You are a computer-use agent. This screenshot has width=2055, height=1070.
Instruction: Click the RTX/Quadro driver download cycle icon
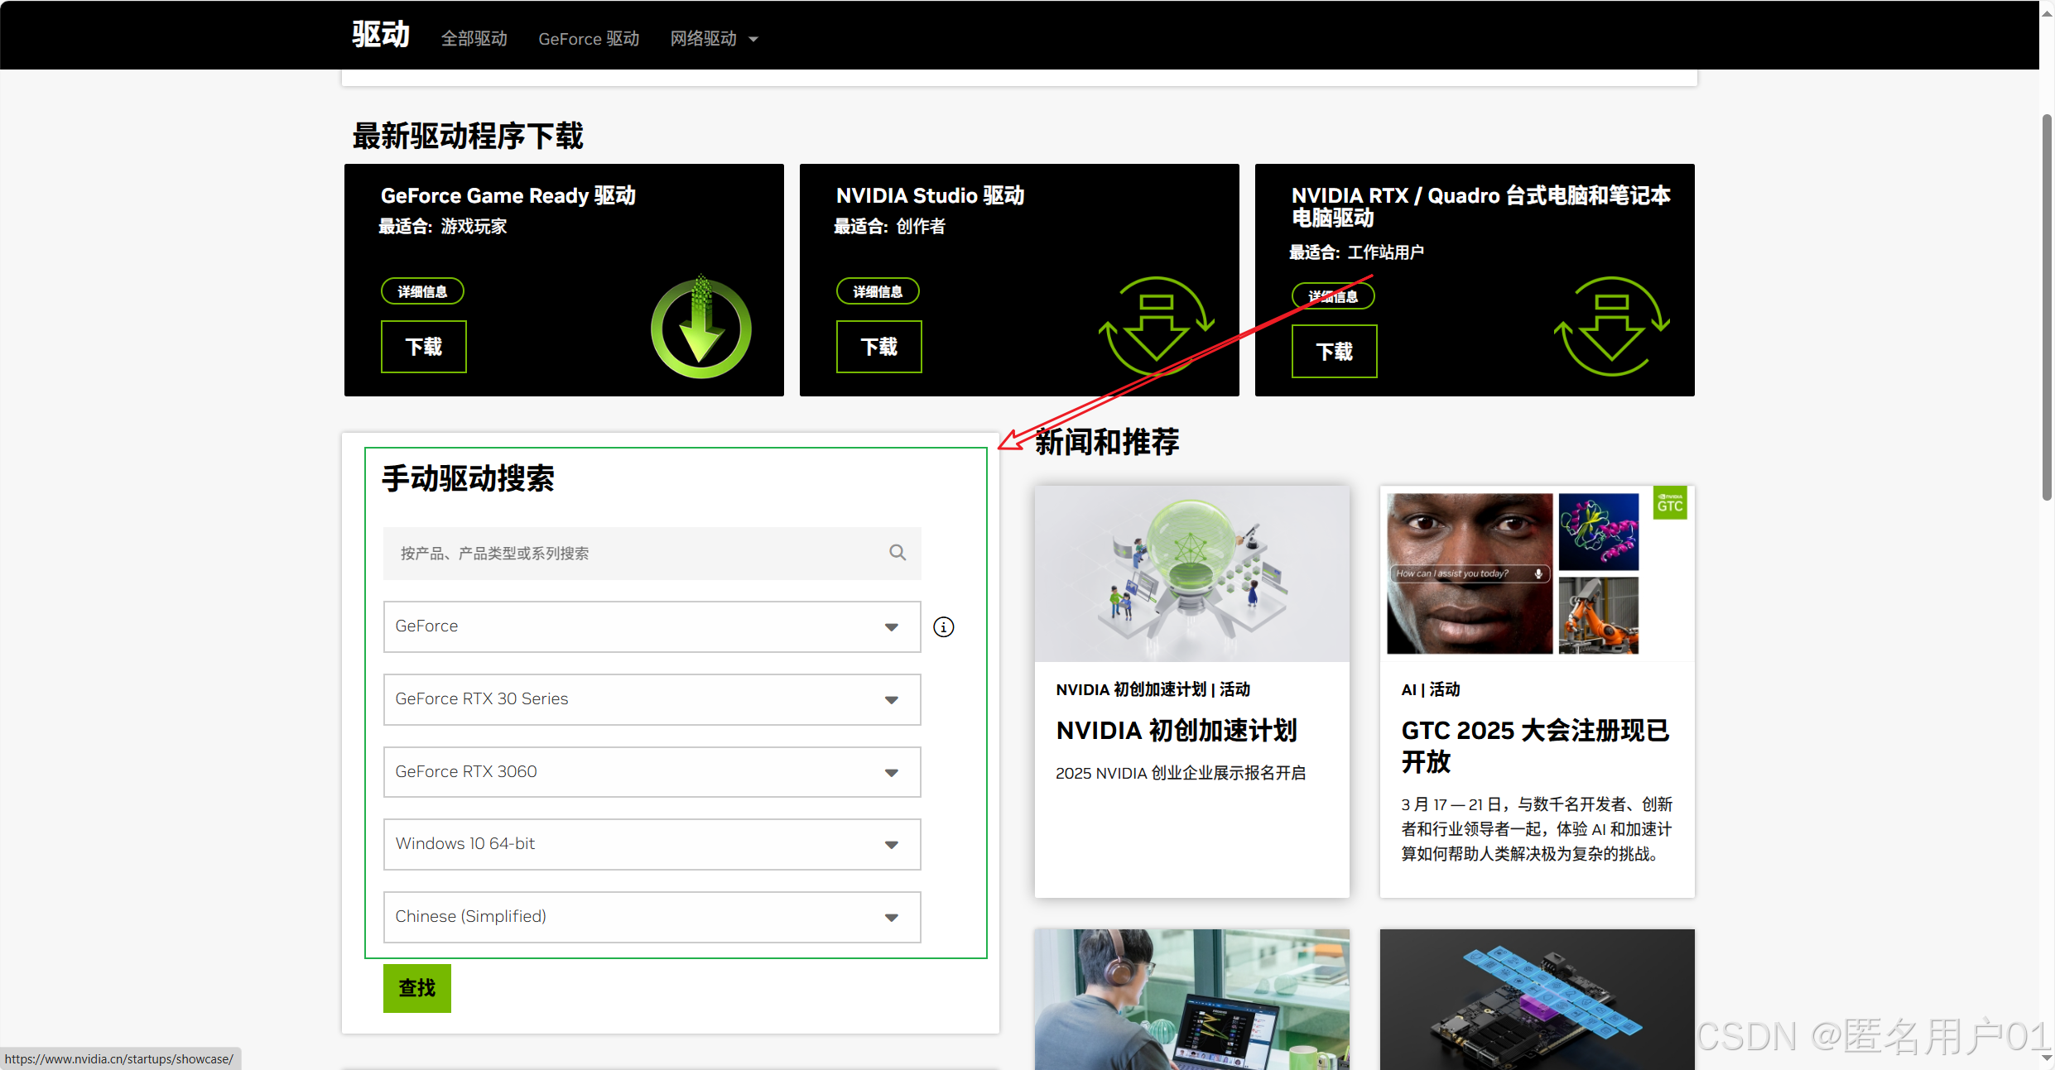[x=1611, y=326]
